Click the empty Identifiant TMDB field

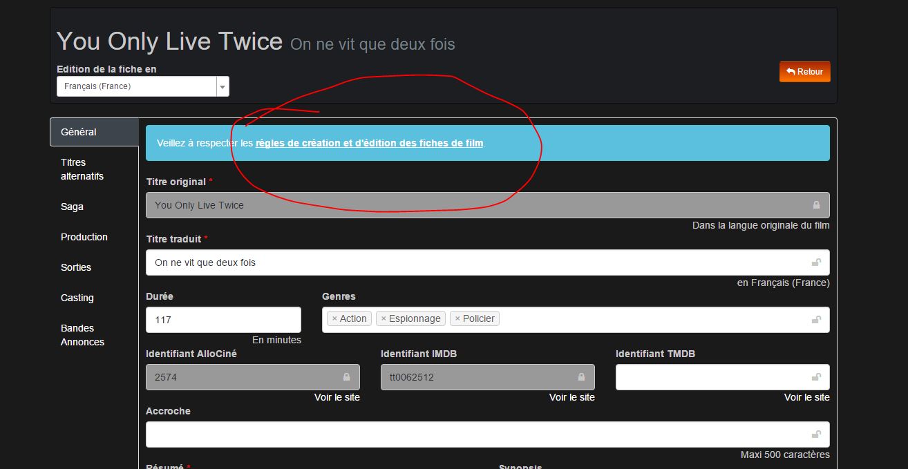(x=723, y=377)
